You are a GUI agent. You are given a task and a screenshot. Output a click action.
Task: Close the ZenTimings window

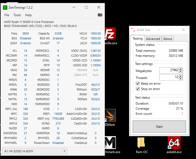pos(99,7)
